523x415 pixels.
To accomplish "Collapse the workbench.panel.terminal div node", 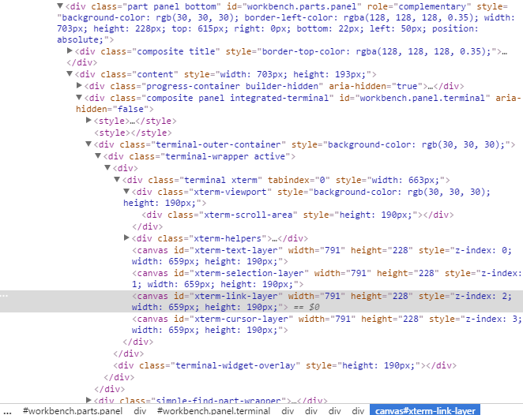I will pos(79,97).
